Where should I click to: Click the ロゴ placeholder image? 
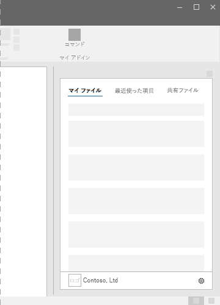[75, 280]
